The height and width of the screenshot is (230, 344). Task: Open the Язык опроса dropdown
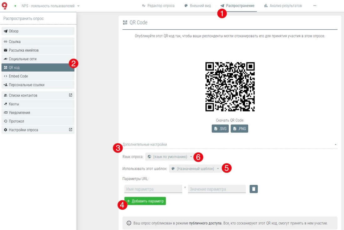coord(169,157)
